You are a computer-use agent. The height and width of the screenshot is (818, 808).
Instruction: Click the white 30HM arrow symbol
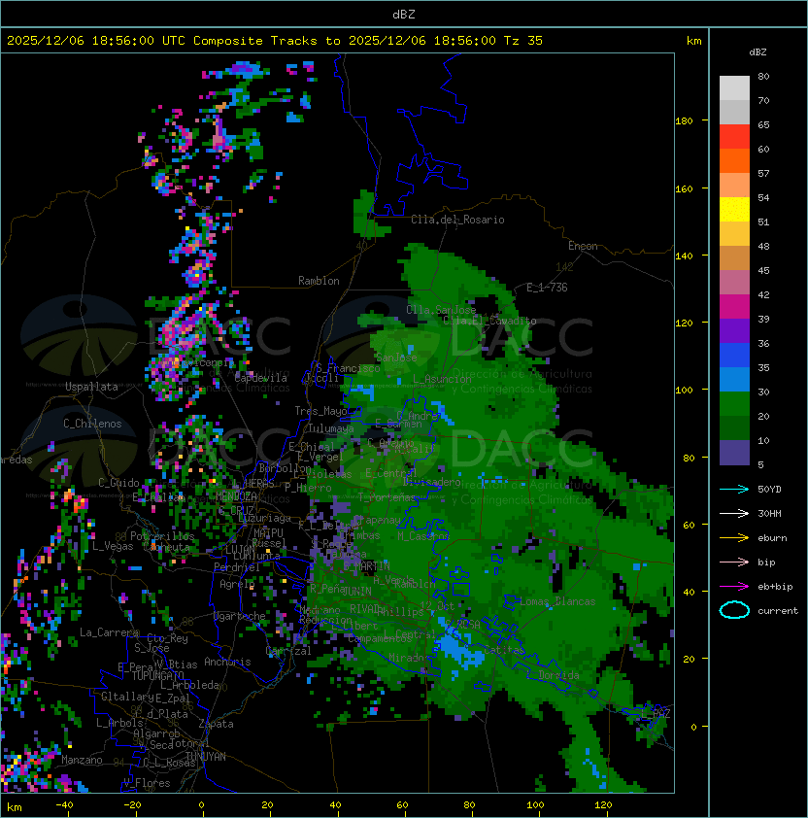(734, 513)
